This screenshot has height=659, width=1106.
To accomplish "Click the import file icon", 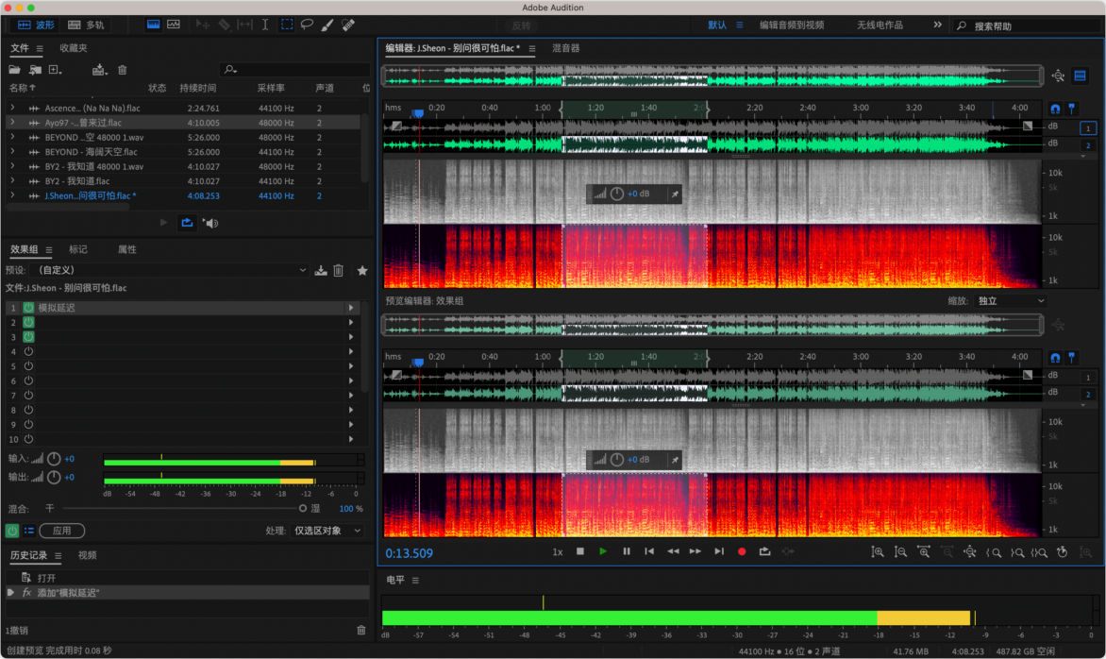I will 35,70.
